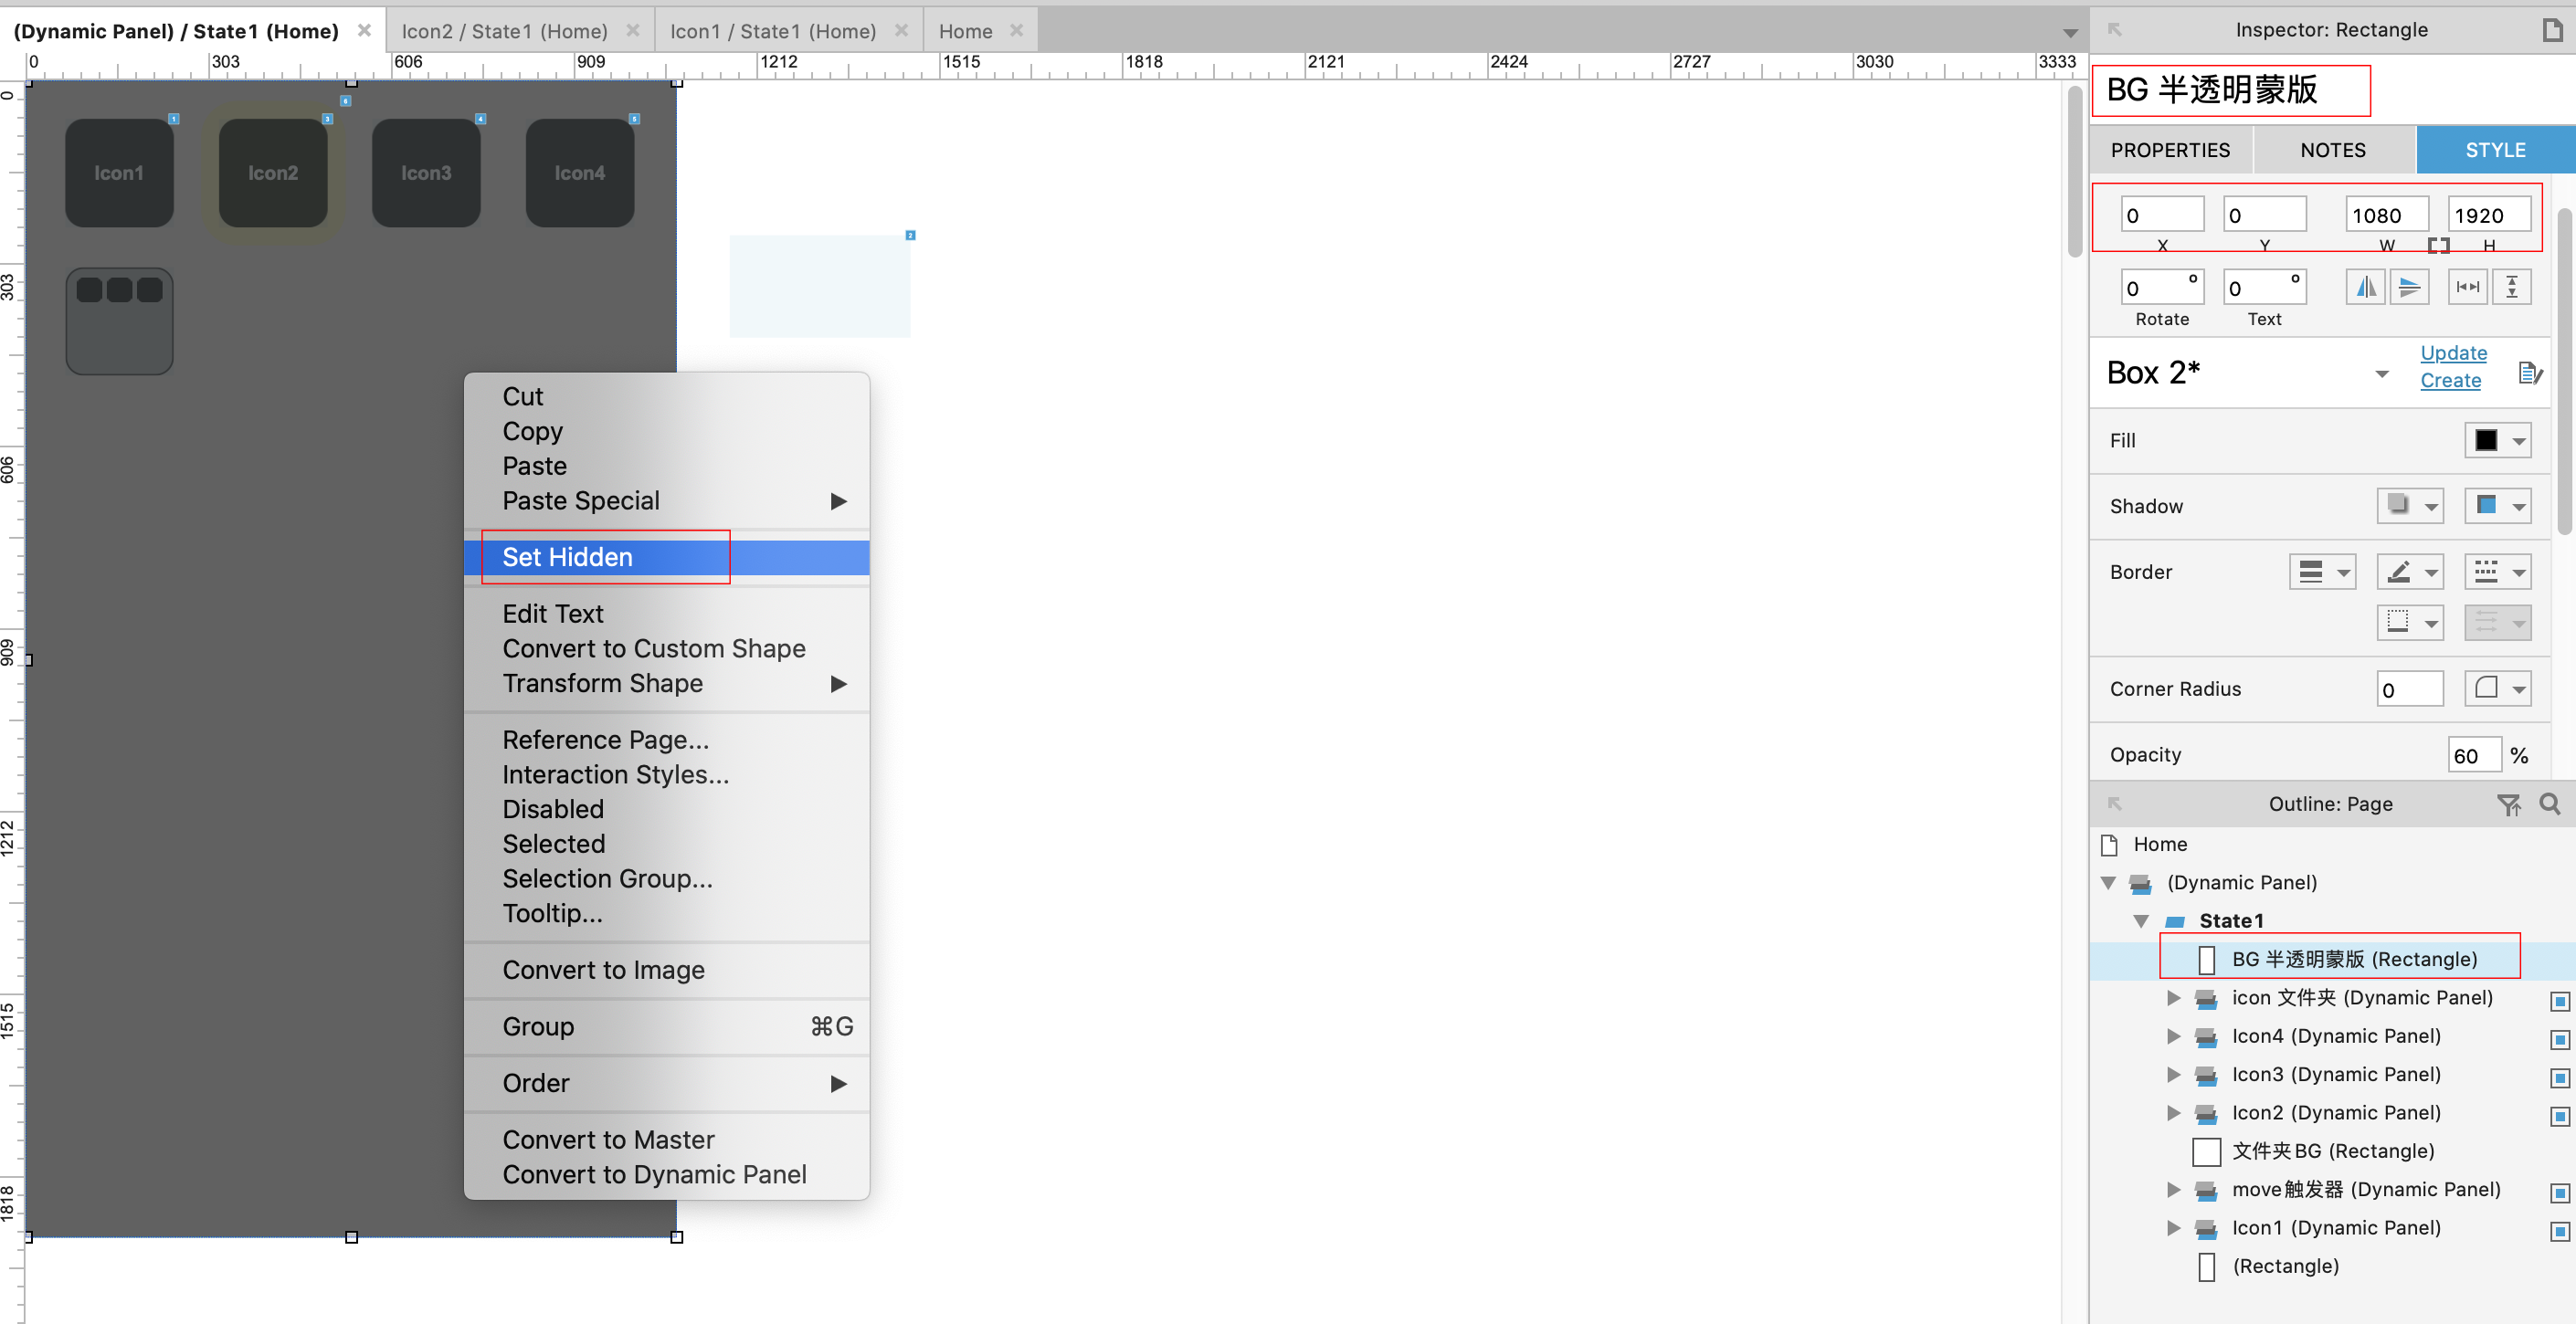Toggle view marker for move触发器 panel
The width and height of the screenshot is (2576, 1324).
coord(2559,1193)
